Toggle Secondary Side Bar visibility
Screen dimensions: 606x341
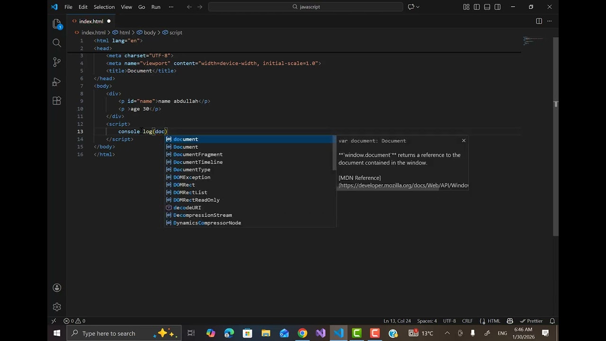coord(498,7)
